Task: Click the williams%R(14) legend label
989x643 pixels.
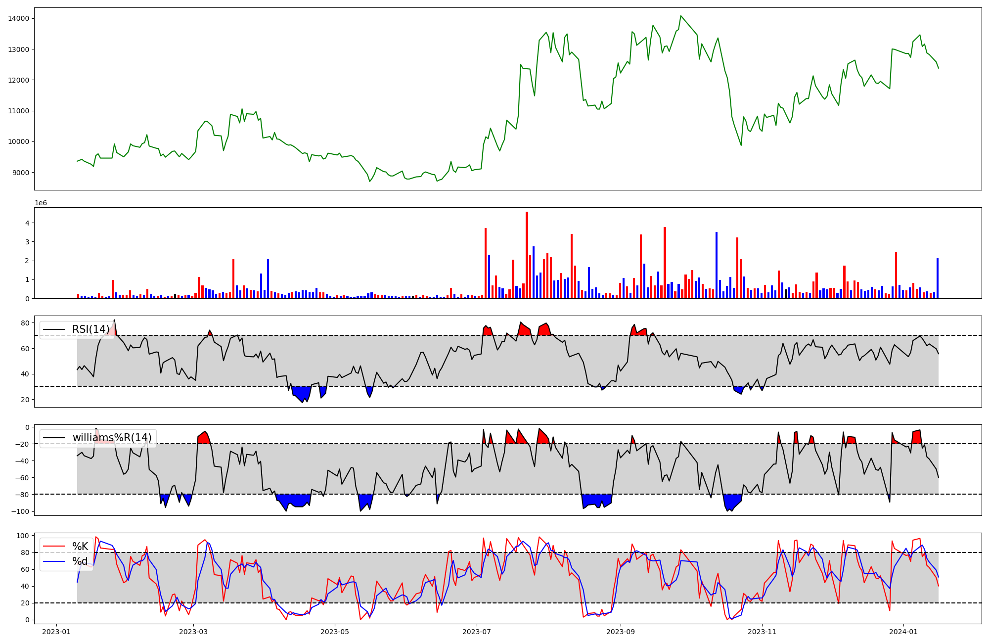Action: (112, 438)
